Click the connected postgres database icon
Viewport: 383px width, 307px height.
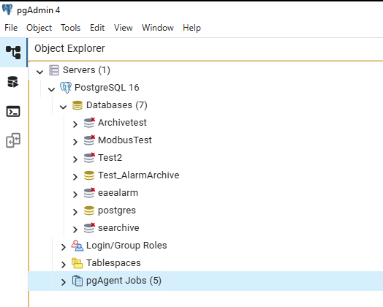click(x=89, y=211)
